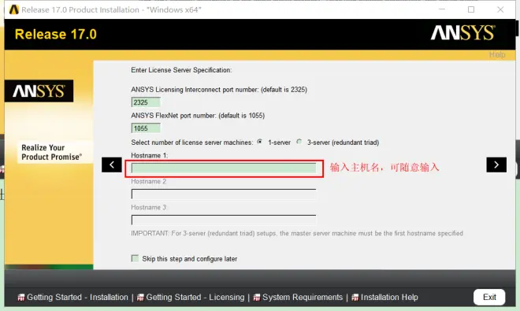Click the Getting Started - Licensing document icon
This screenshot has height=311, width=520.
tap(140, 298)
